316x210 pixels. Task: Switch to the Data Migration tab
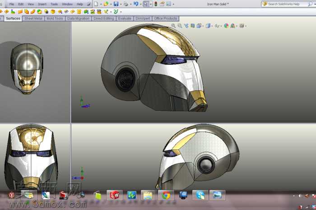click(78, 19)
